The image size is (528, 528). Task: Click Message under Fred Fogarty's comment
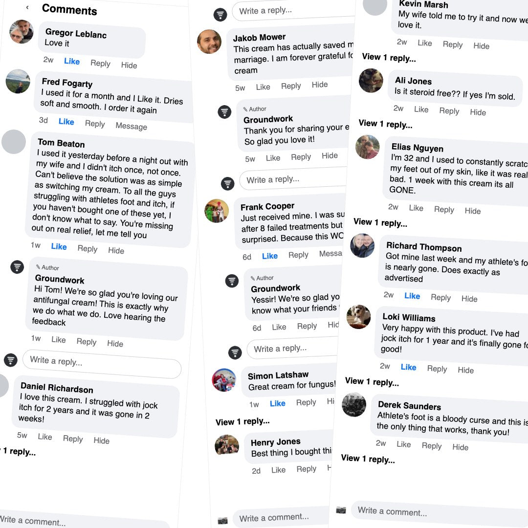(132, 126)
